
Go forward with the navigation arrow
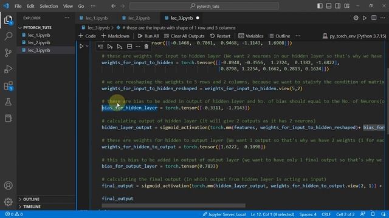point(122,6)
